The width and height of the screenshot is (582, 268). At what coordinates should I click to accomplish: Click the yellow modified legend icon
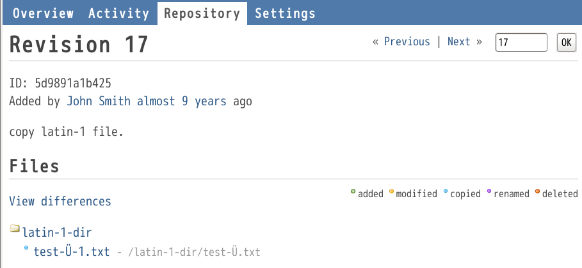click(391, 191)
